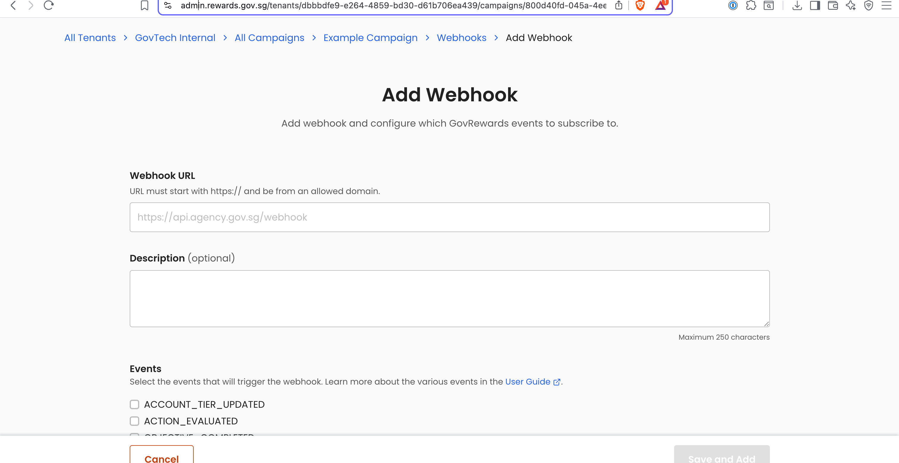
Task: Click the Webhook URL input field
Action: pyautogui.click(x=449, y=217)
